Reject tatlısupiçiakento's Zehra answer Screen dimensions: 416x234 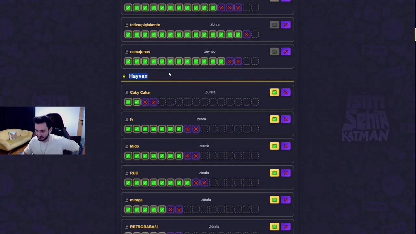click(x=286, y=25)
